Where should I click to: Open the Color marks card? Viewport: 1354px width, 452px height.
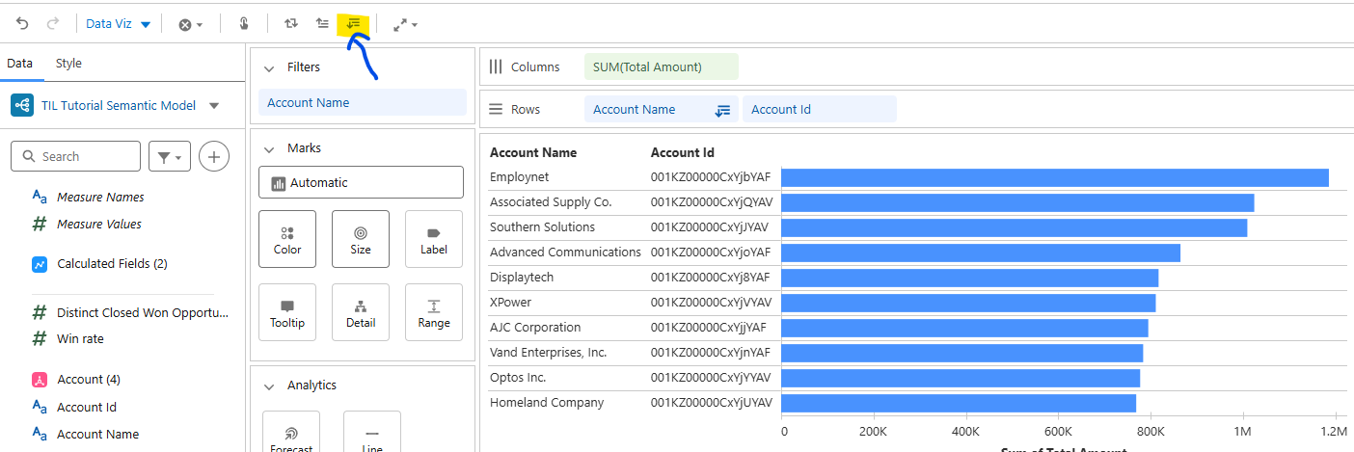[x=287, y=239]
